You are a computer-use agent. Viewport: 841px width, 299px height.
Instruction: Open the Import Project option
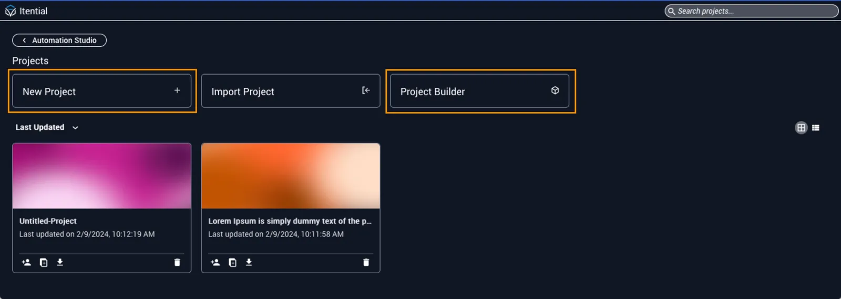coord(291,91)
